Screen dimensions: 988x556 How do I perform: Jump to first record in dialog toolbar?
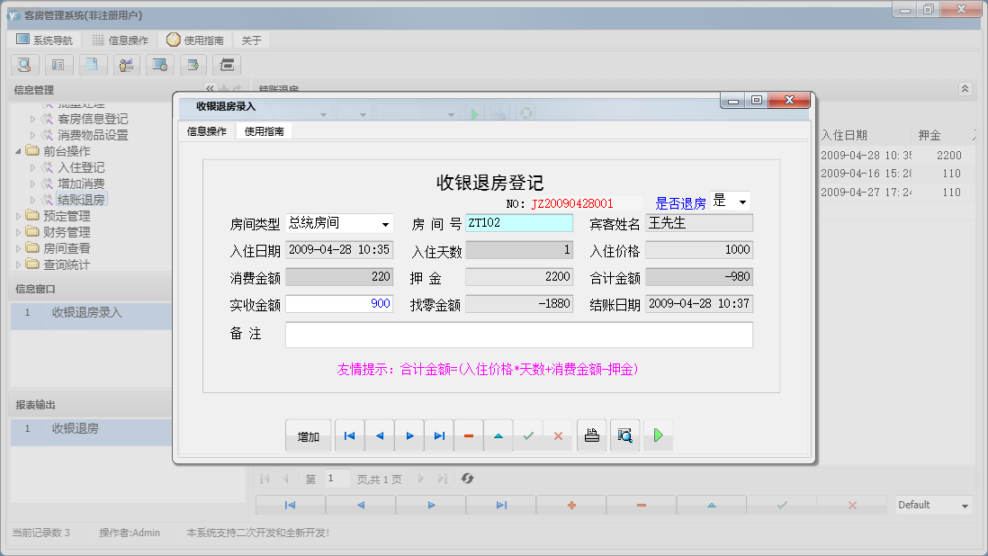(x=349, y=436)
